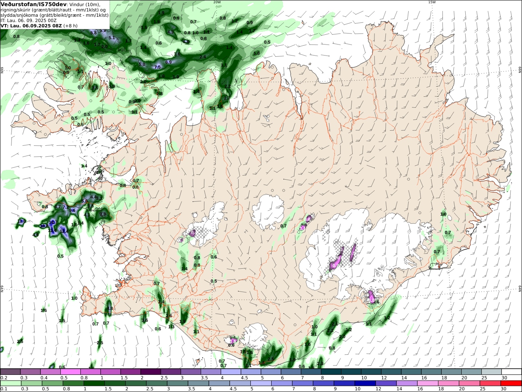Click the Veðurstofan/IS750dev map title
This screenshot has height=392, width=522.
tap(33, 4)
